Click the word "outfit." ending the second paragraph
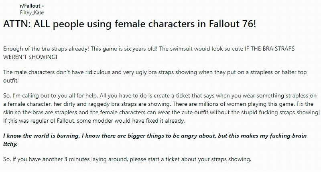 (10, 80)
